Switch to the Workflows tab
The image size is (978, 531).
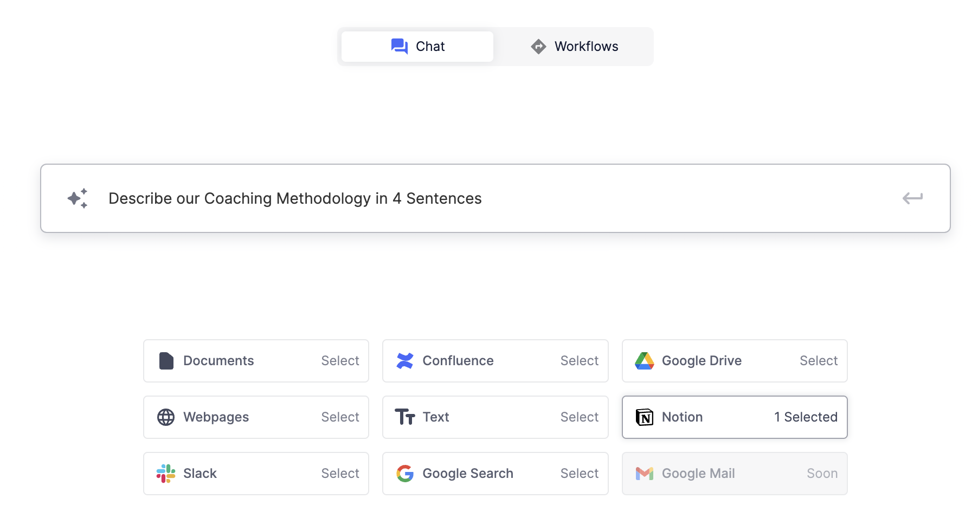coord(575,46)
